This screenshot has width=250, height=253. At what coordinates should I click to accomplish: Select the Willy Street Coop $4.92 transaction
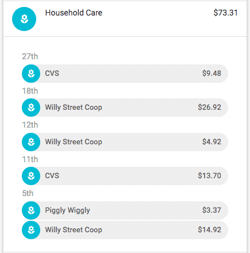125,142
